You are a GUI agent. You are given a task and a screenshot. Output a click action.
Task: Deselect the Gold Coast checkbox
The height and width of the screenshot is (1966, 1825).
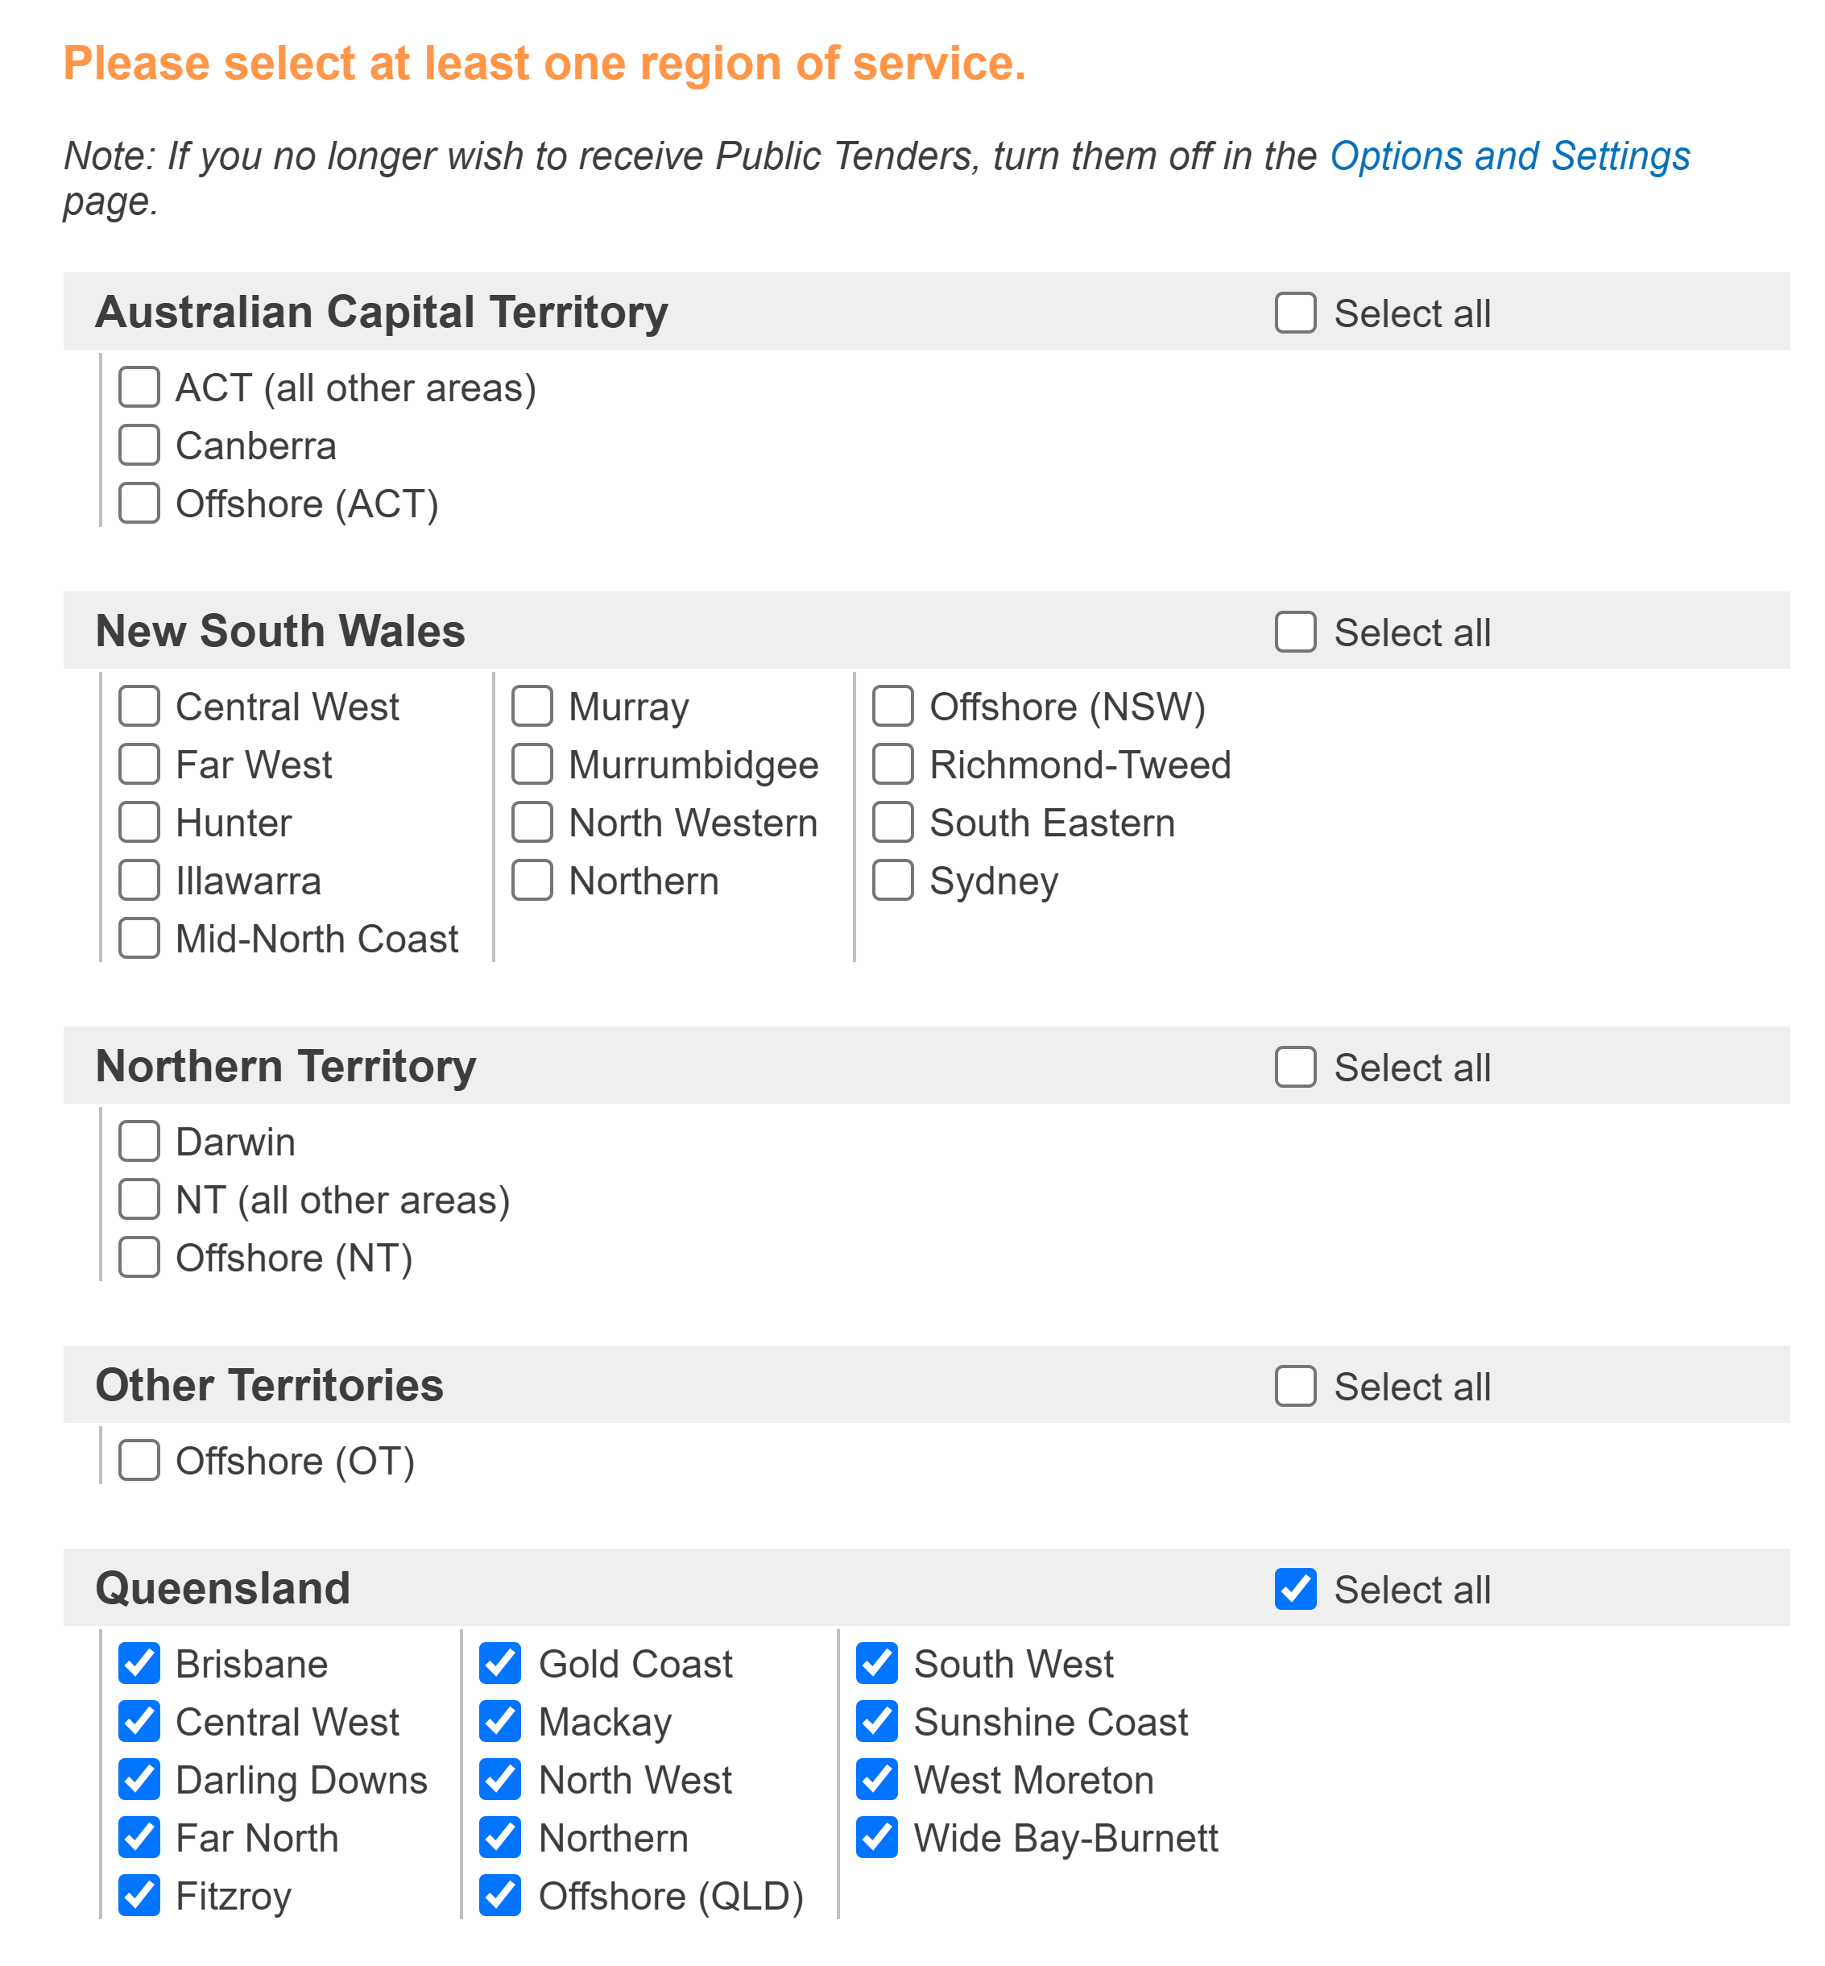(501, 1663)
